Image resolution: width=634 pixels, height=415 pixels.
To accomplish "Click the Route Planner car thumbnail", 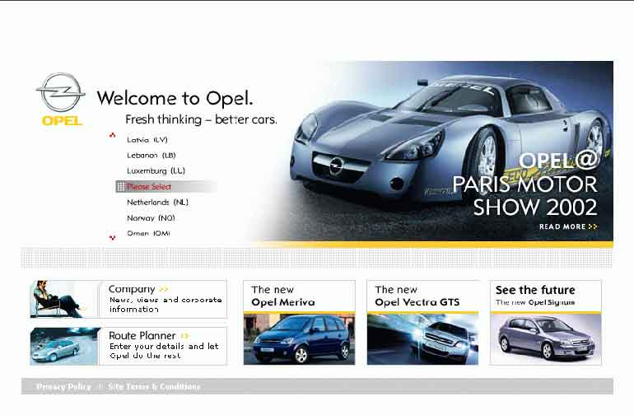I will point(65,346).
